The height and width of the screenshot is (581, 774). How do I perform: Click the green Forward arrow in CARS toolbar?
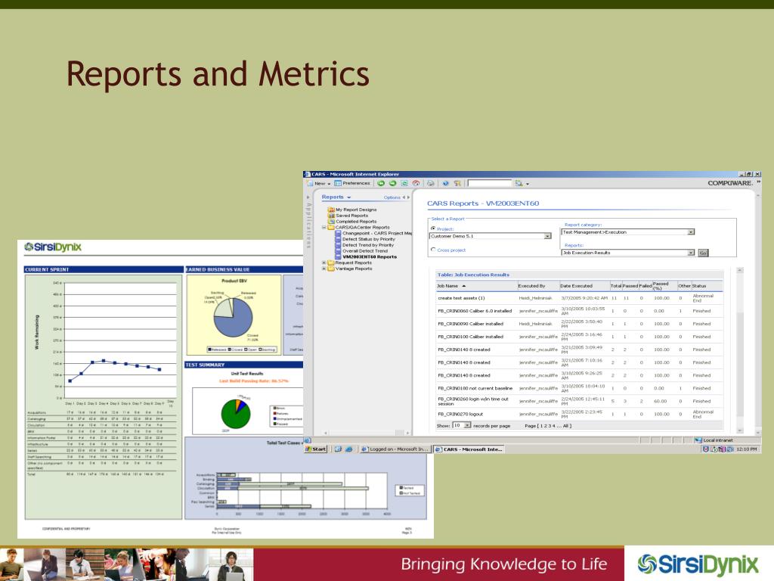392,183
